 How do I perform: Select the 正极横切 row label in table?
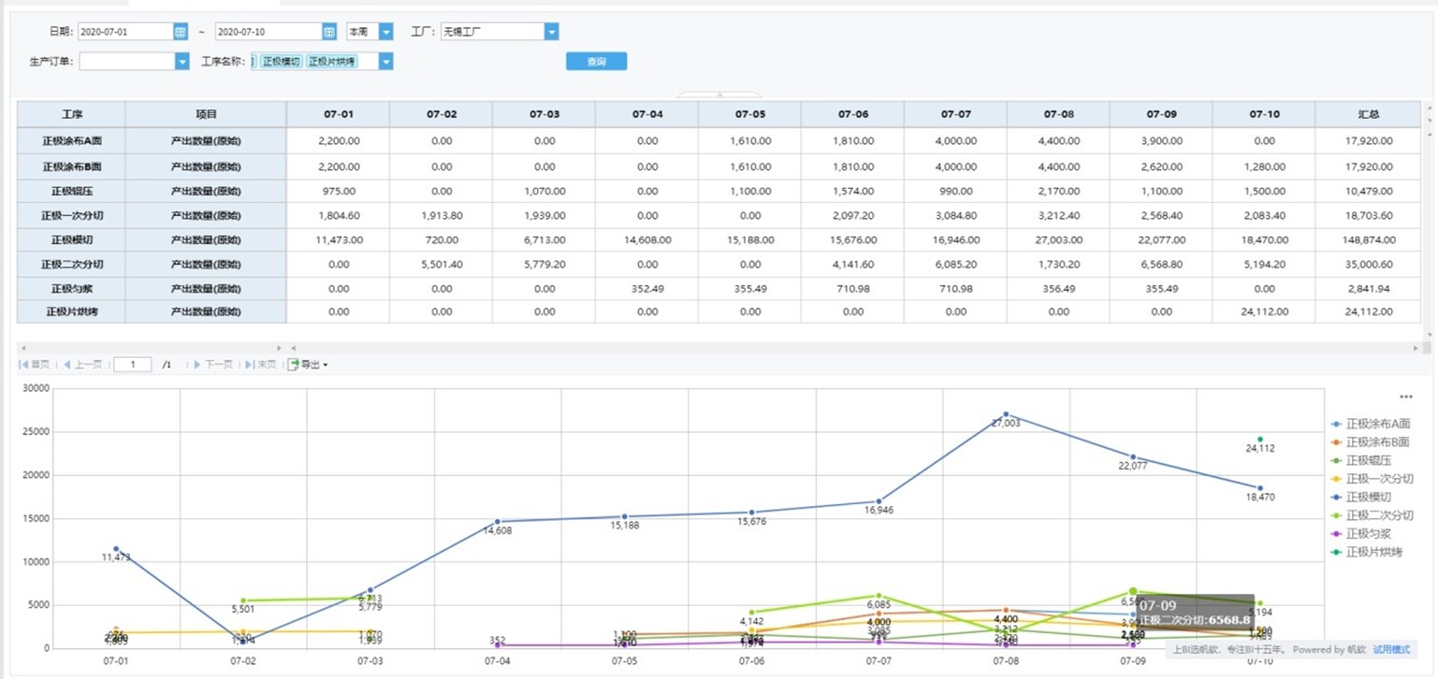[71, 239]
